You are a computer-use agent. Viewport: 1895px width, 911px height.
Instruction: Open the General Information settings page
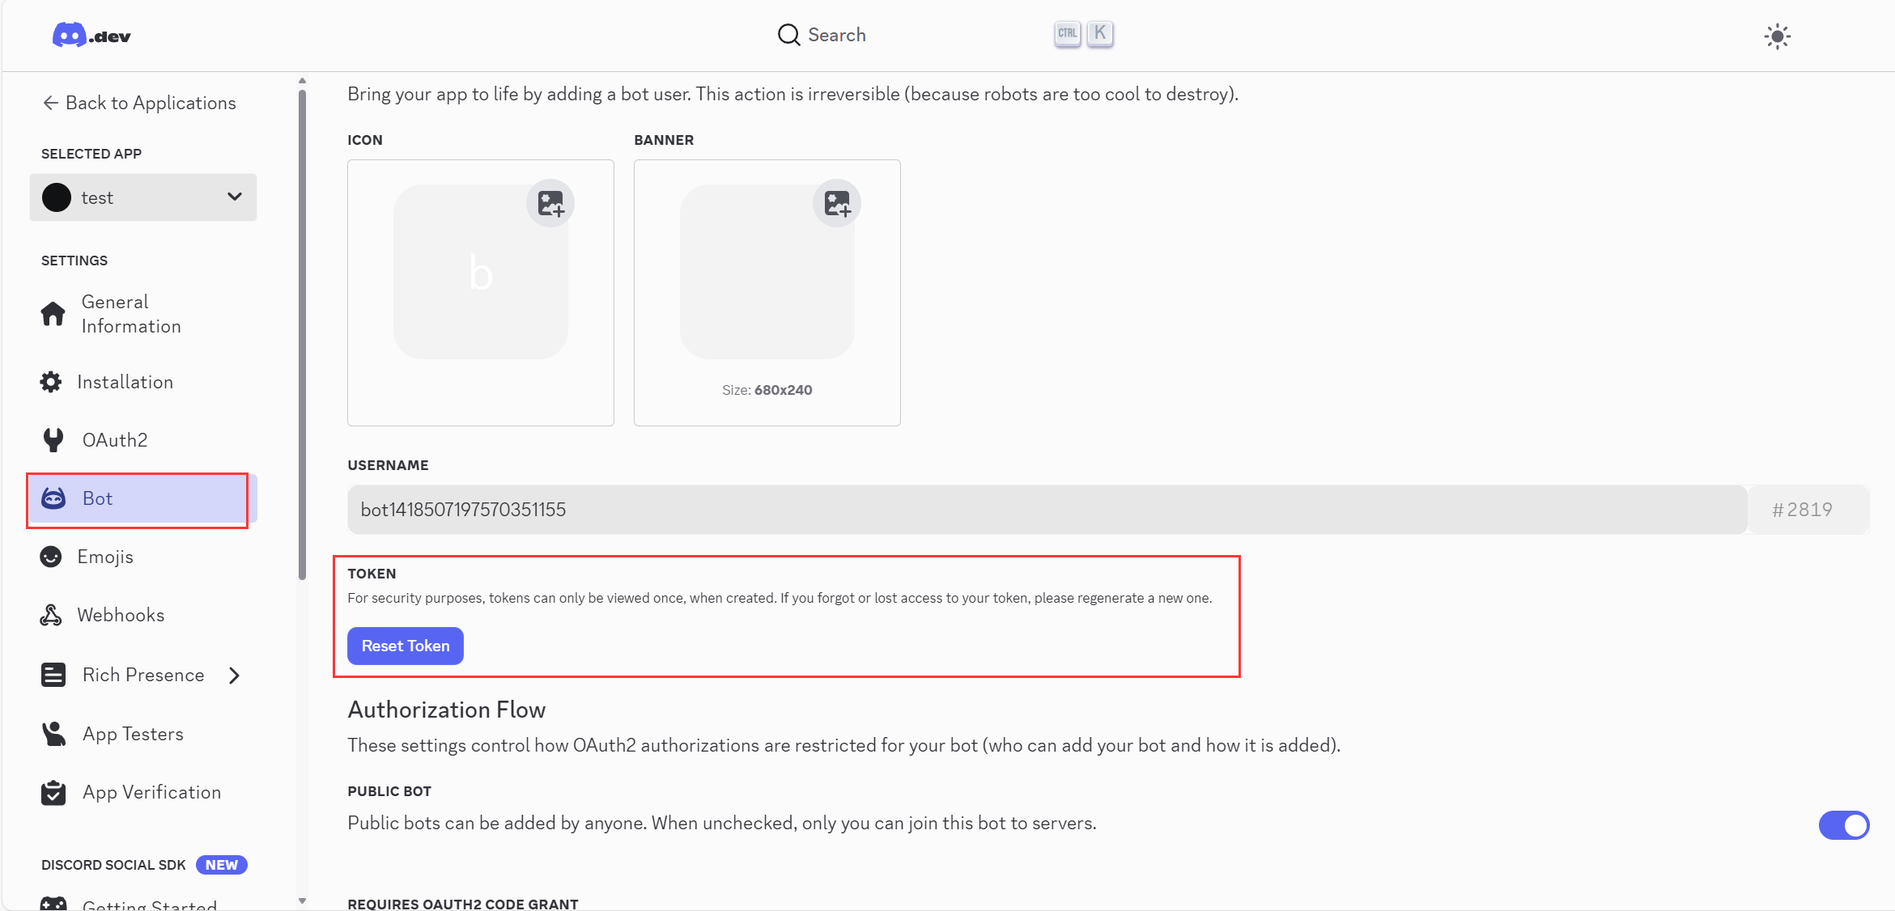pyautogui.click(x=143, y=314)
